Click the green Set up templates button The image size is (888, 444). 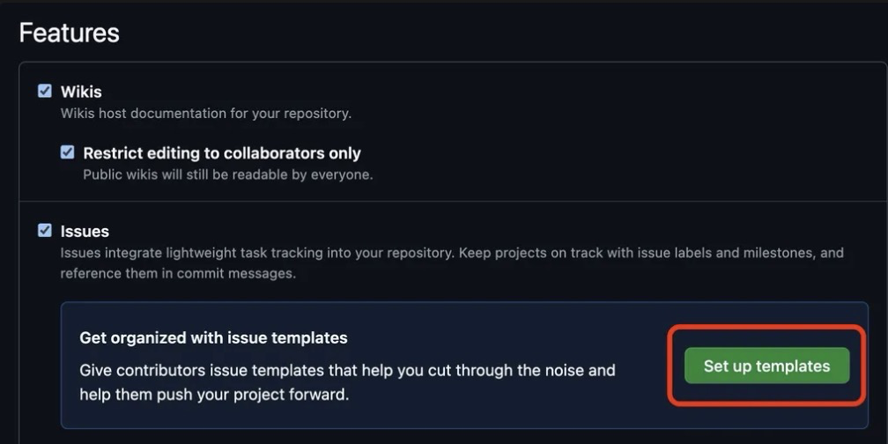pos(766,366)
